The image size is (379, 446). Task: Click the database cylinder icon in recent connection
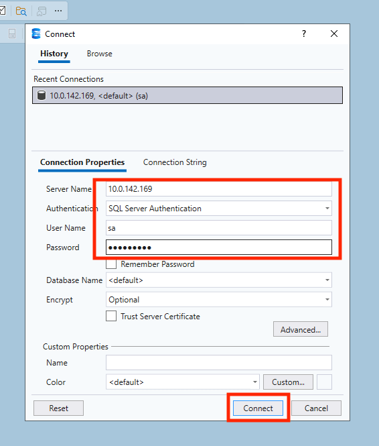coord(42,95)
